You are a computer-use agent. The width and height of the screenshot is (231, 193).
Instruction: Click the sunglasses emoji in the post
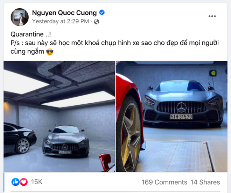pyautogui.click(x=50, y=52)
